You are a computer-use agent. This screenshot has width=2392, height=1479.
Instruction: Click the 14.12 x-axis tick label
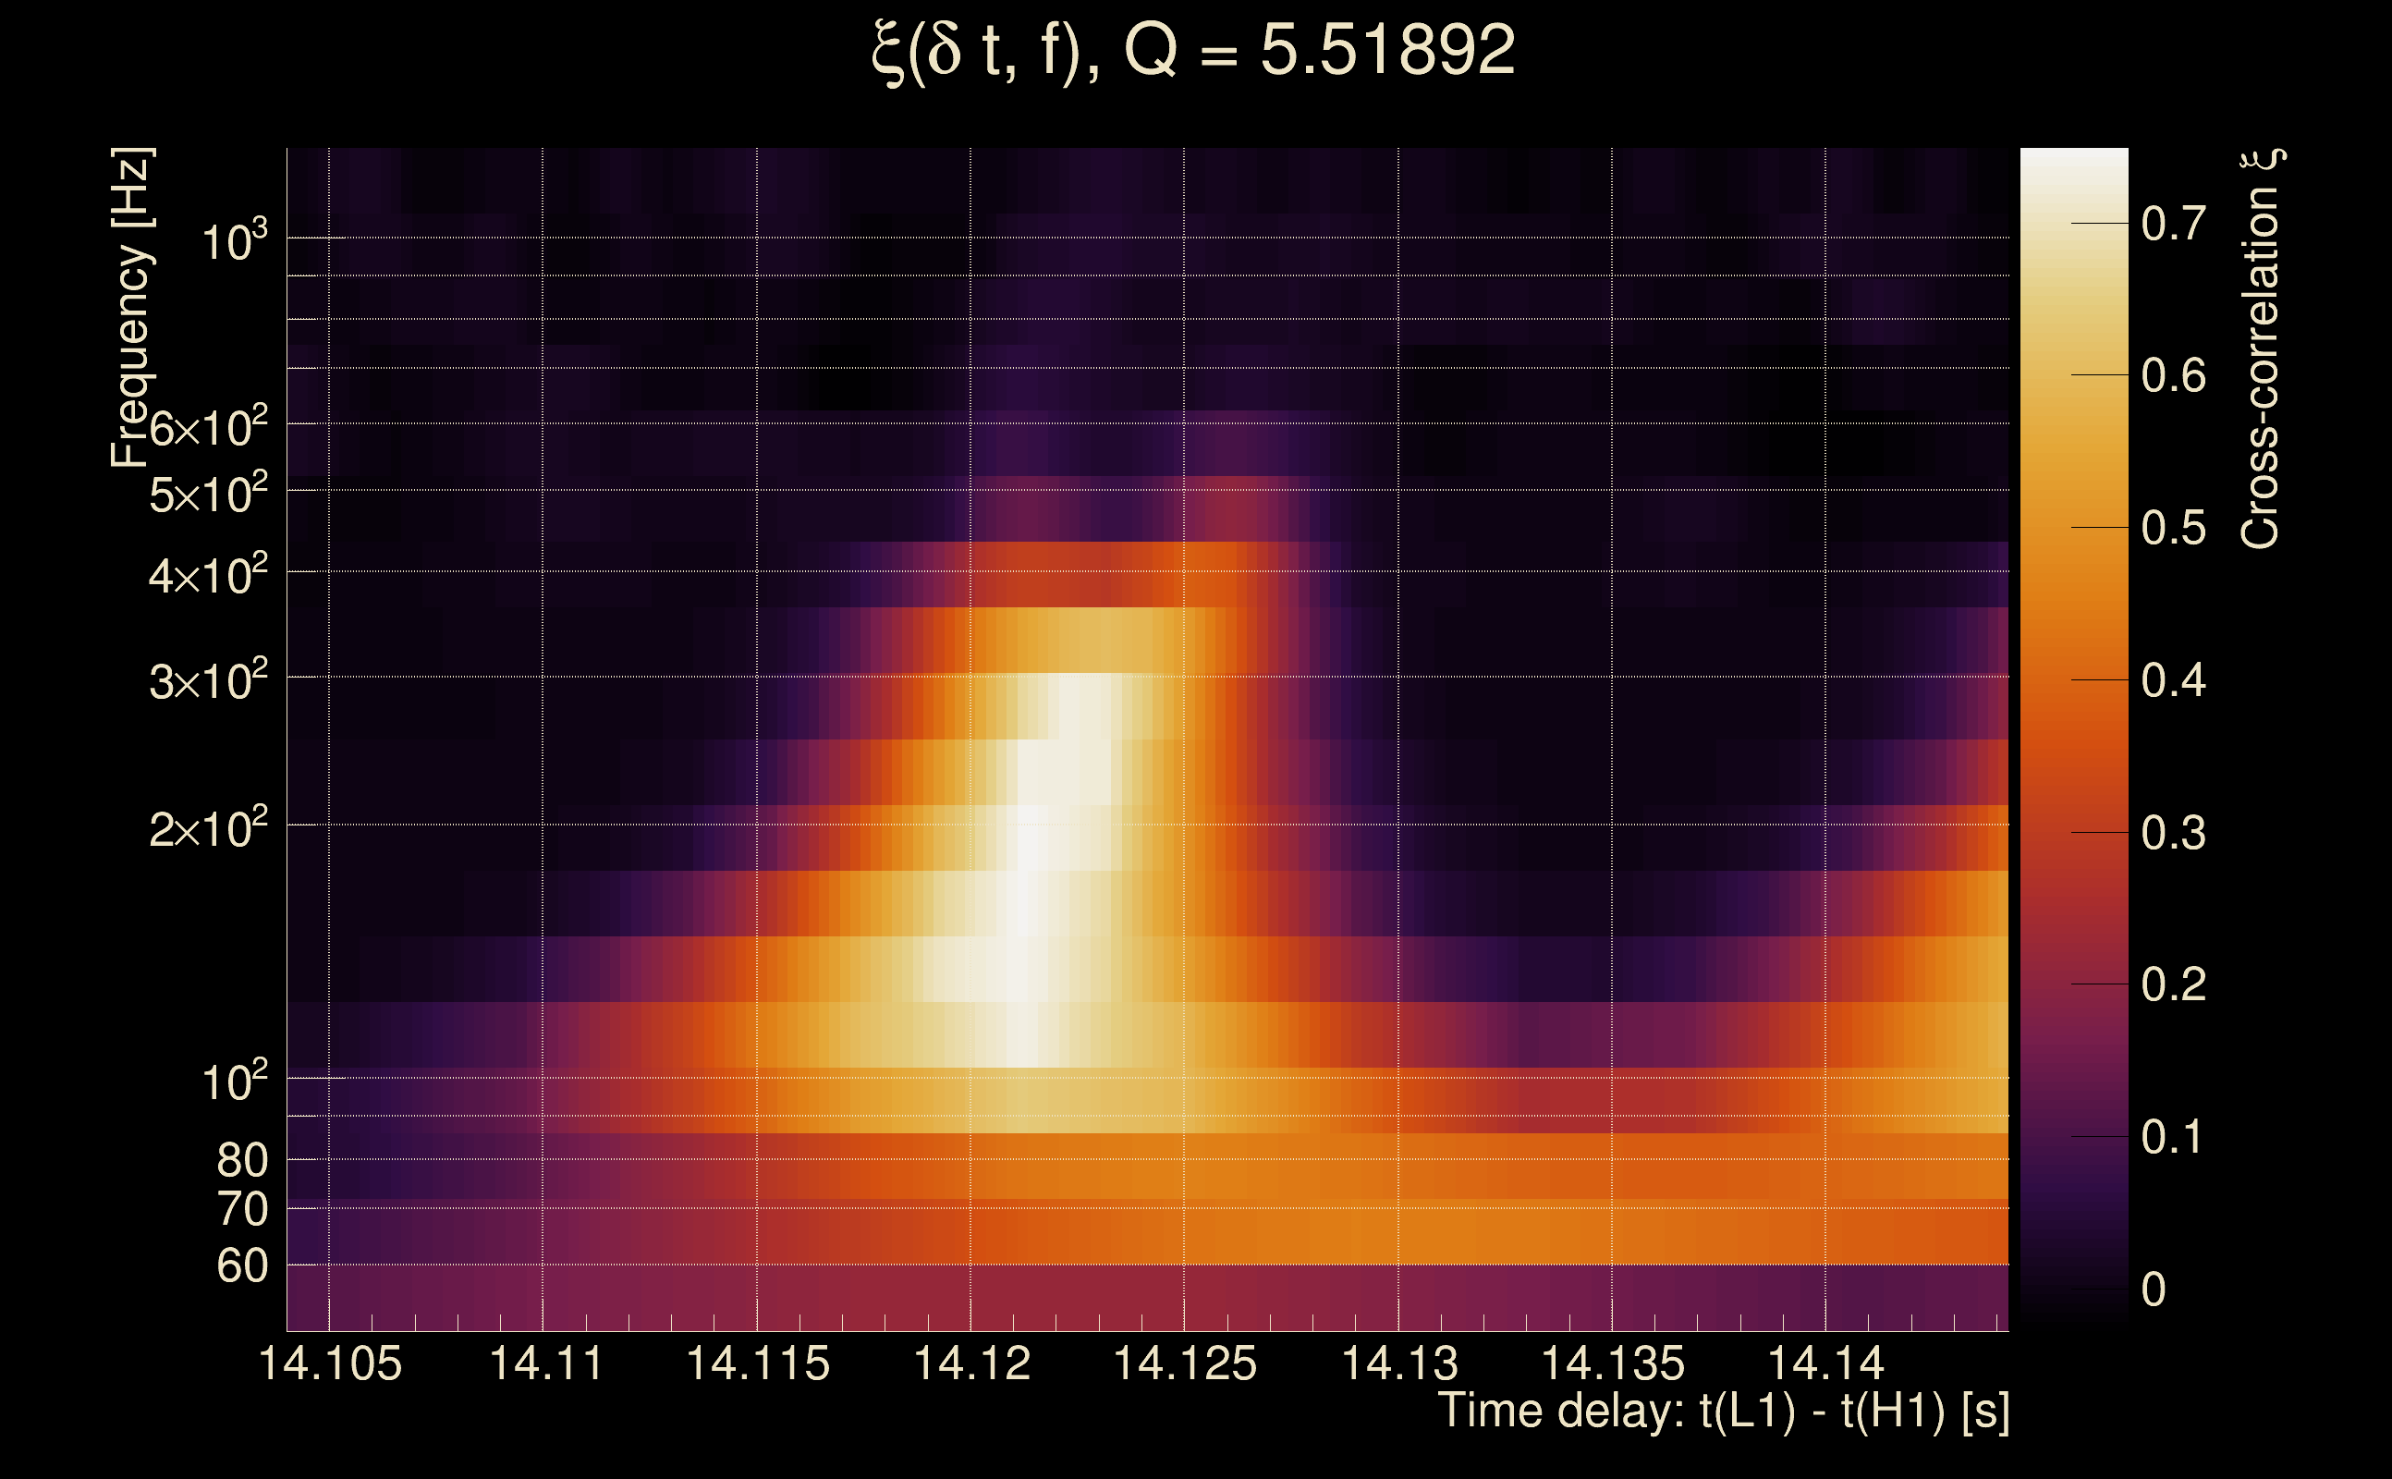coord(971,1363)
